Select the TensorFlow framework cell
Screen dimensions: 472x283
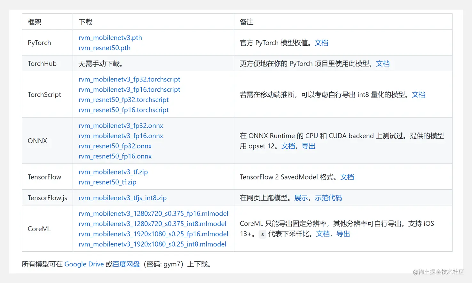47,177
